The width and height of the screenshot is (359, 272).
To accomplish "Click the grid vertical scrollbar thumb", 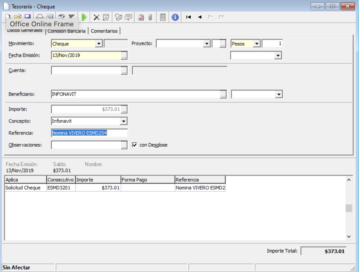I will pyautogui.click(x=349, y=208).
